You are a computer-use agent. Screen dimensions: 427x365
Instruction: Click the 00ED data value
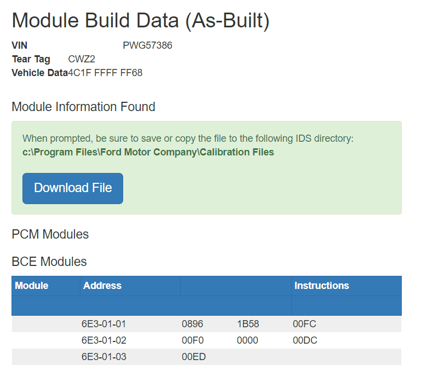pos(193,357)
